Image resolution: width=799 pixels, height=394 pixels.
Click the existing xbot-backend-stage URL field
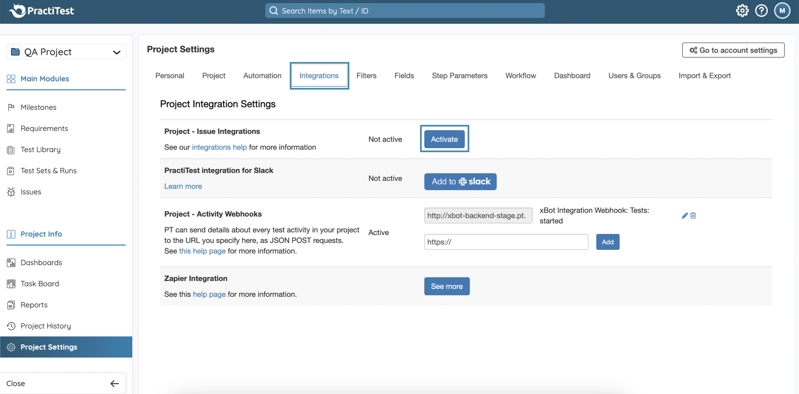coord(478,216)
